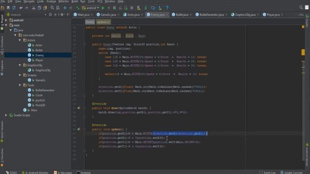
Task: Open Project Structure toolbar icon
Action: pyautogui.click(x=153, y=8)
